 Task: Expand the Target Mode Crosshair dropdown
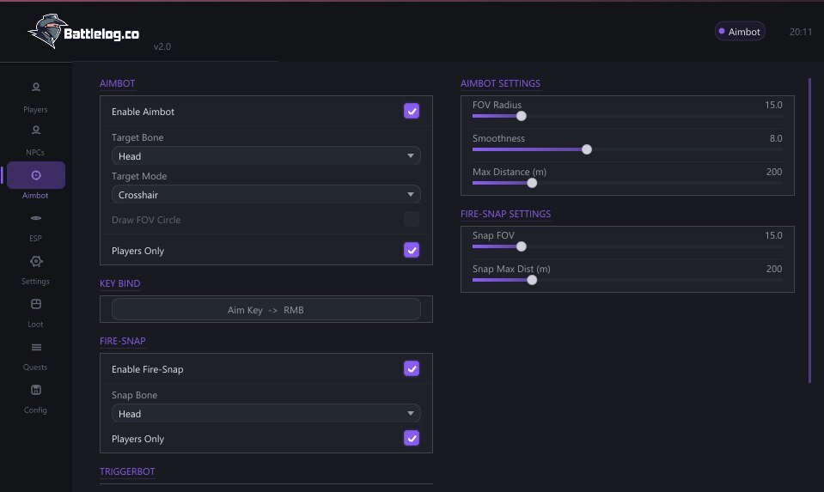pyautogui.click(x=266, y=195)
